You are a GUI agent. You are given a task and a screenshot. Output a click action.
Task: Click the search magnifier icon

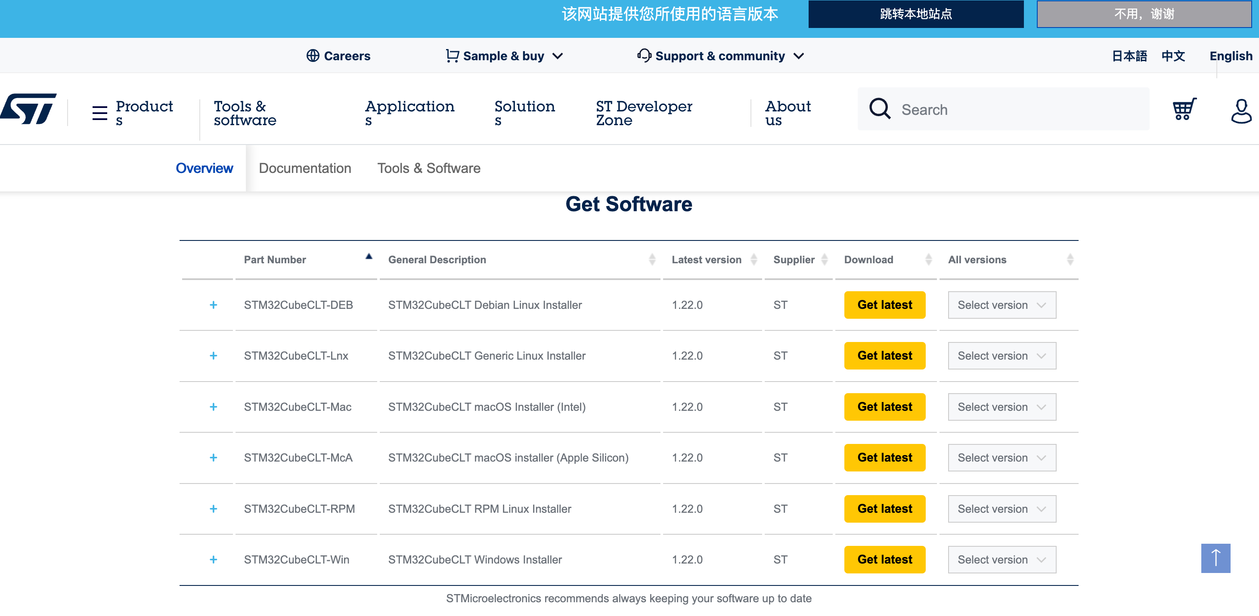click(880, 109)
